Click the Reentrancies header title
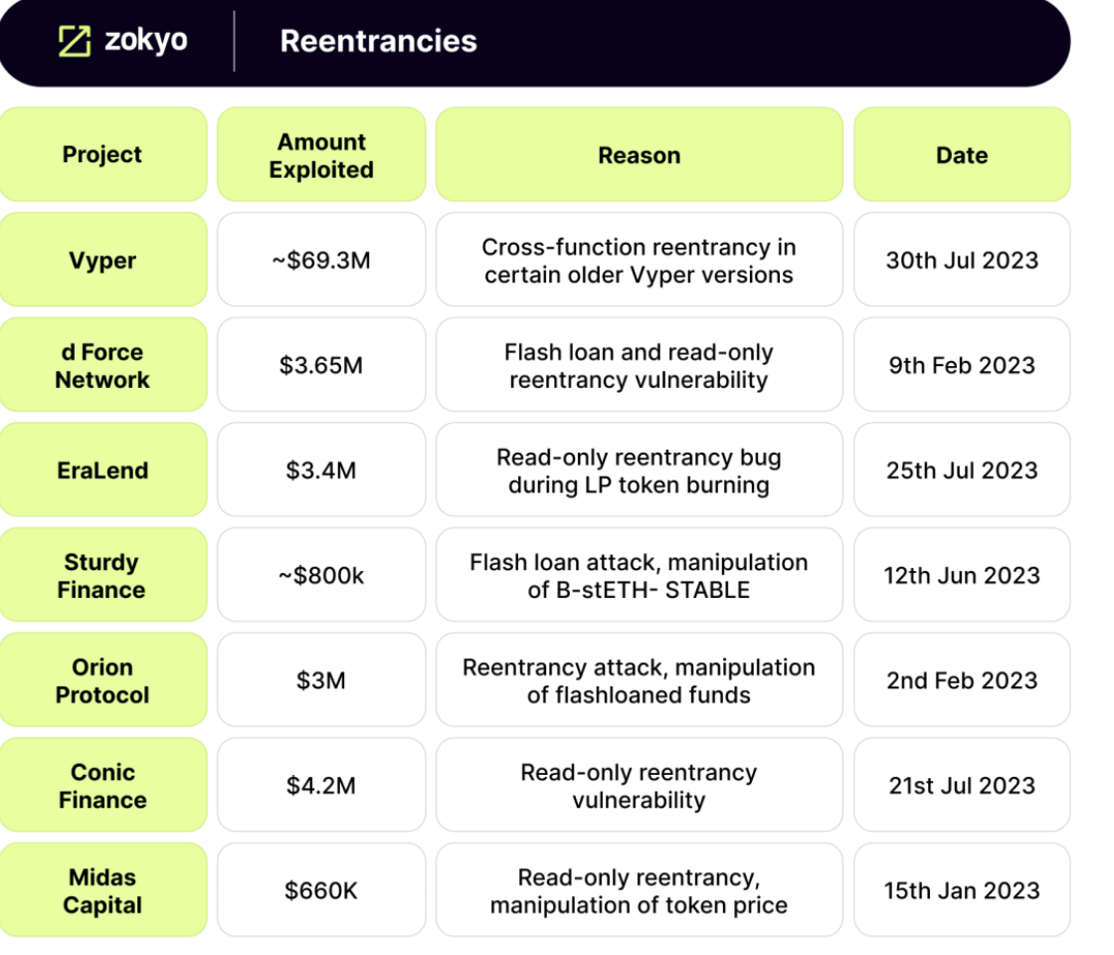This screenshot has width=1114, height=955. [x=378, y=41]
